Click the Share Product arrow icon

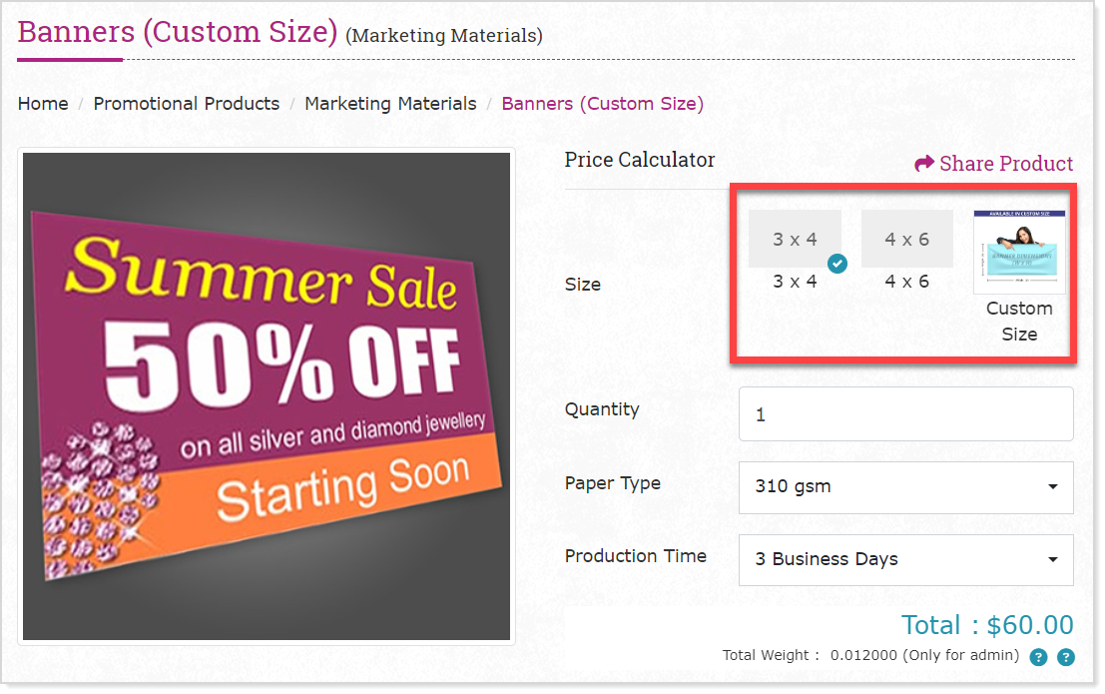point(924,164)
